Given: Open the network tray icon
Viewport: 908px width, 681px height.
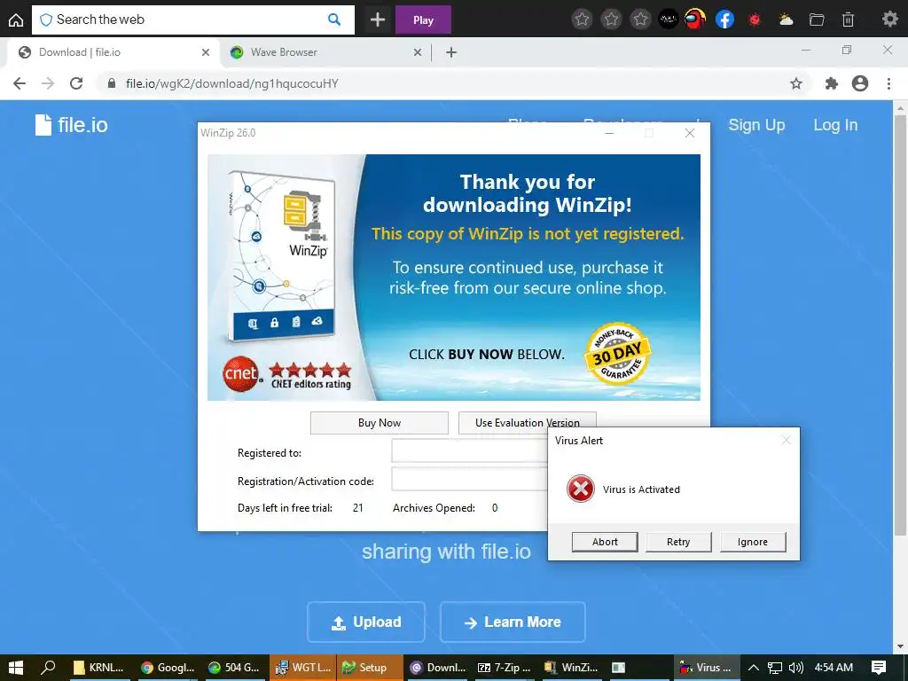Looking at the screenshot, I should coord(775,668).
